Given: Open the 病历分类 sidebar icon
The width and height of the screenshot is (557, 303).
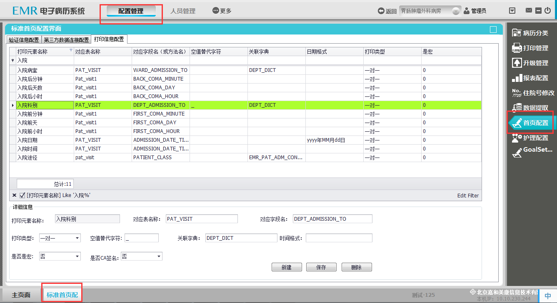Looking at the screenshot, I should 517,33.
